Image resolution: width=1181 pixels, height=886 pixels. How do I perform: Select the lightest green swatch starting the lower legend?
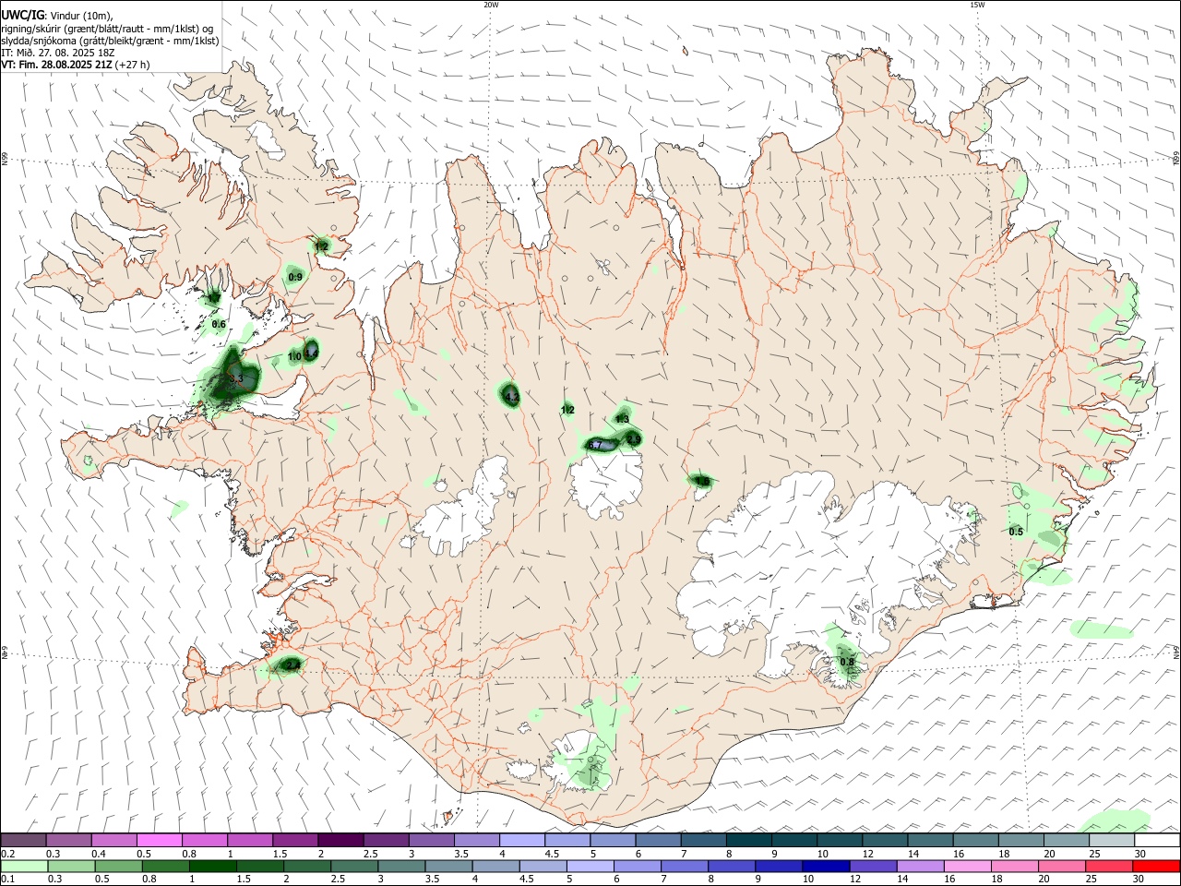23,867
